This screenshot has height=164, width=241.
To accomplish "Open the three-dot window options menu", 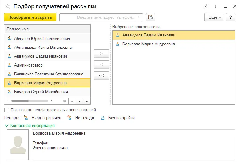I will 216,6.
